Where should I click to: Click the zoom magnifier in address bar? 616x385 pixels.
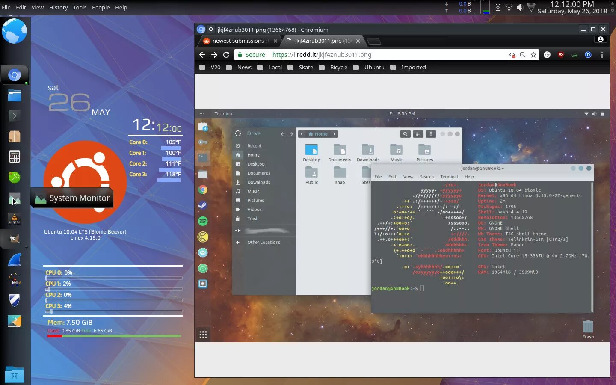pos(522,55)
